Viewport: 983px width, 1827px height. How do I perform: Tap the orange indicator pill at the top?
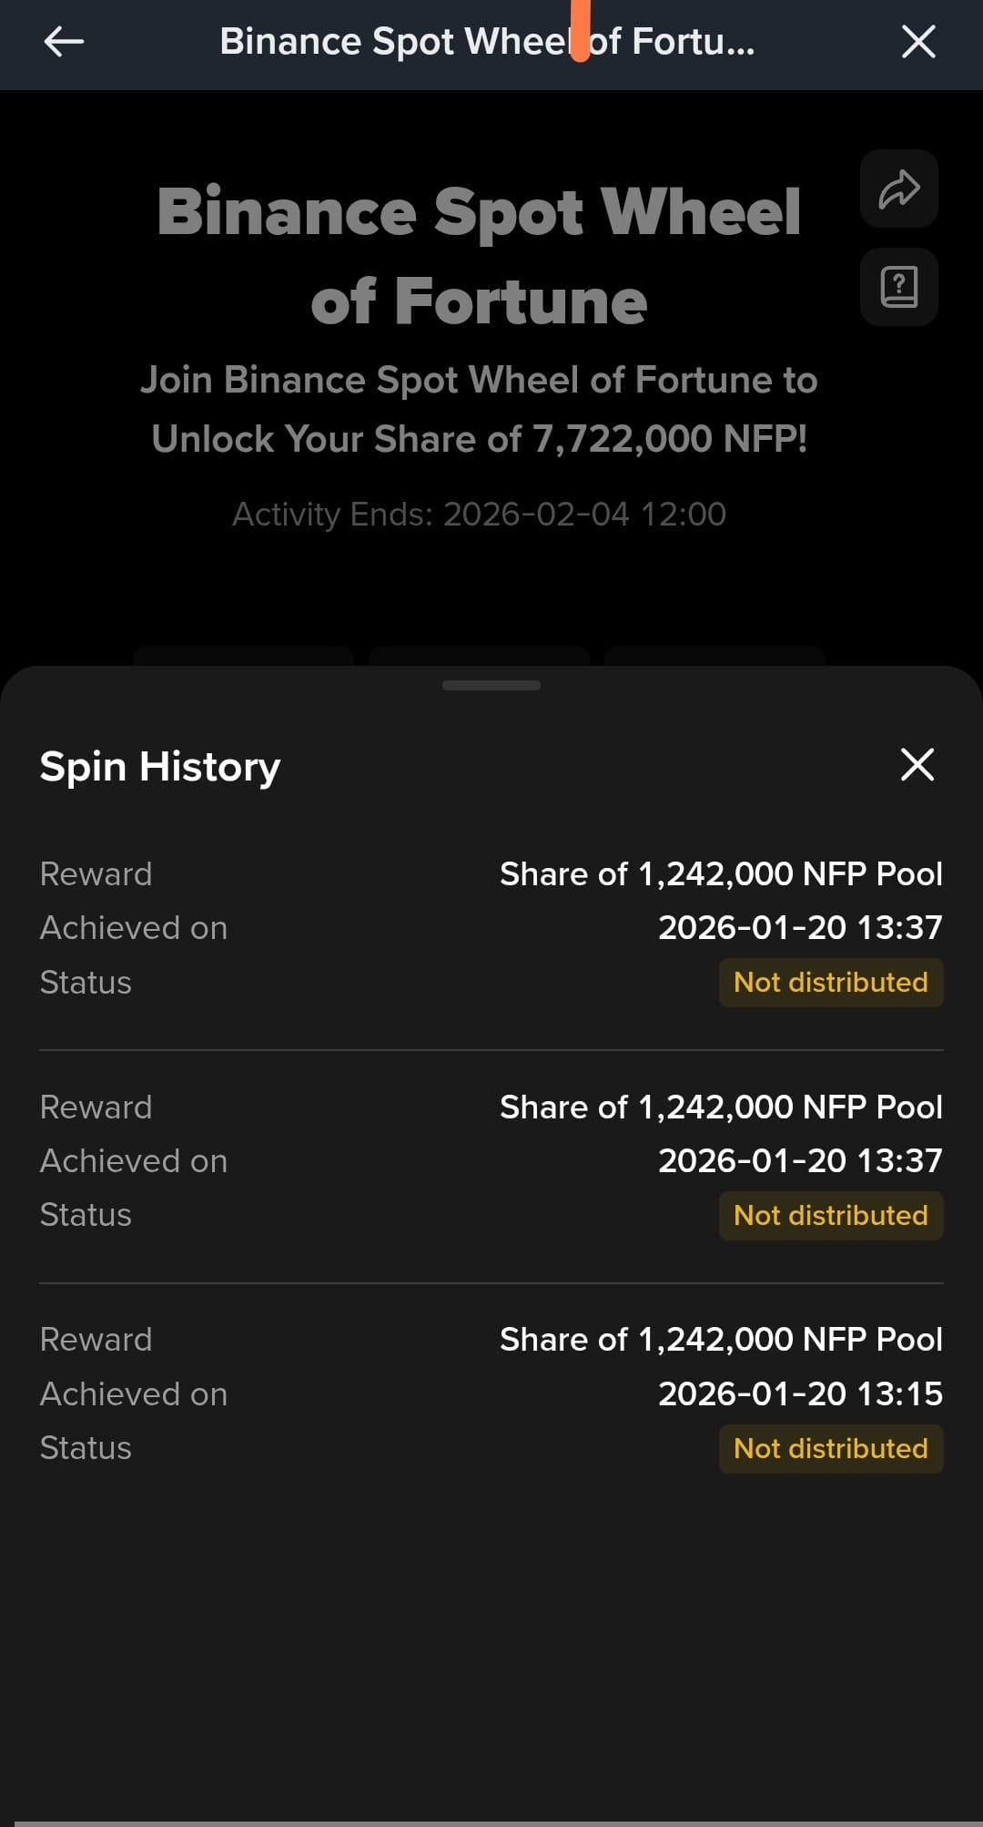[580, 31]
